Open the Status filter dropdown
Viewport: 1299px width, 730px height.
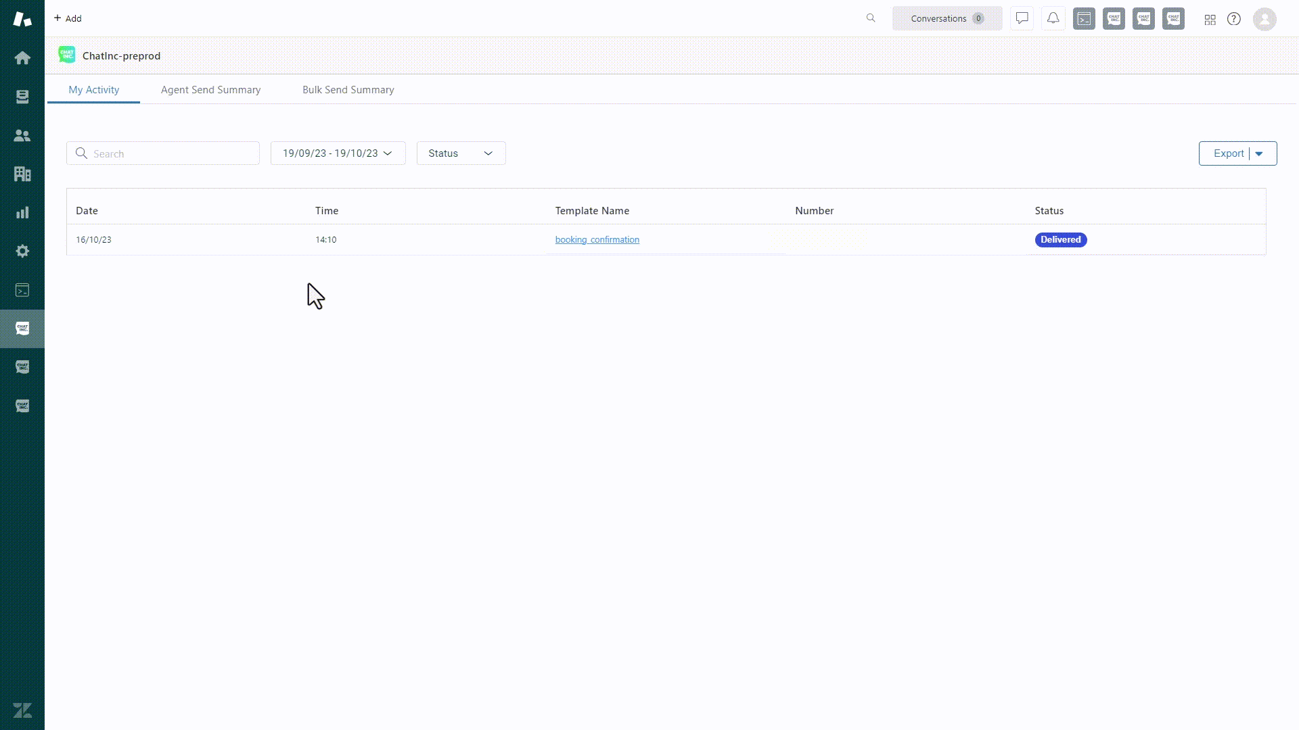[461, 153]
